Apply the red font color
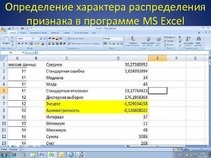 pos(43,44)
